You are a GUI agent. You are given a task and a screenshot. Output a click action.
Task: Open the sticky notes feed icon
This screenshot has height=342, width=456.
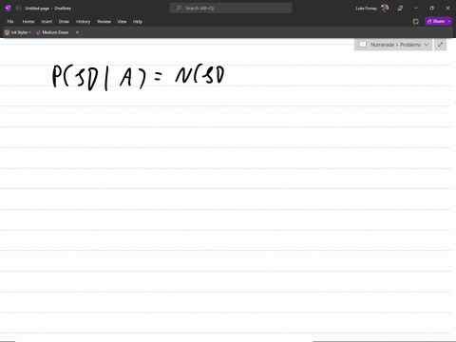click(x=416, y=22)
